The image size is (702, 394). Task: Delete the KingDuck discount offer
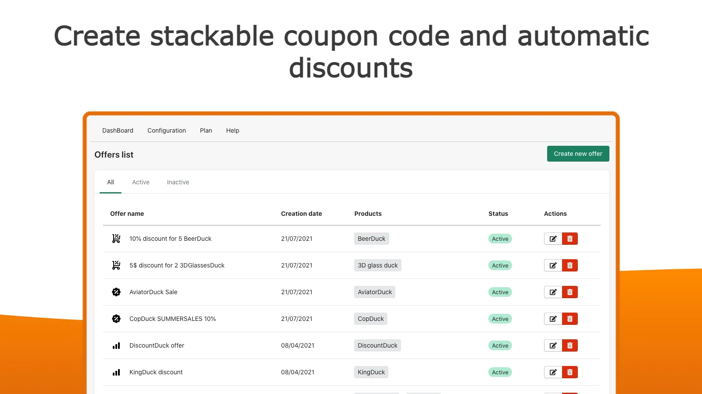pyautogui.click(x=570, y=372)
